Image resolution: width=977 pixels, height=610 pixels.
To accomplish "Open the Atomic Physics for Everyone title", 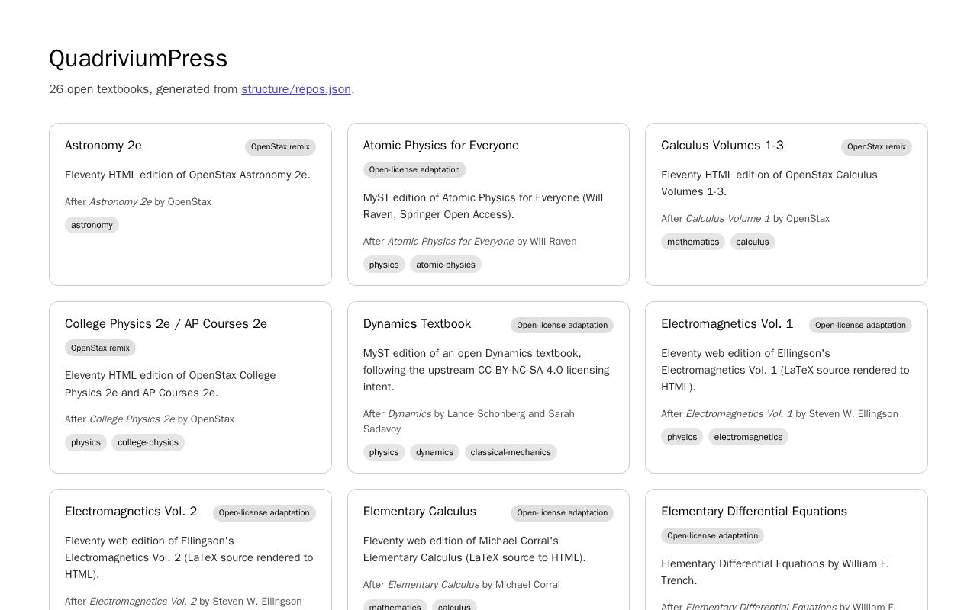I will coord(441,146).
